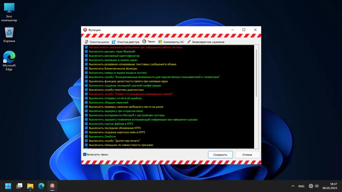Viewport: 342px width, 192px height.
Task: Switch to Безвозвратное удаление tab
Action: pos(206,42)
